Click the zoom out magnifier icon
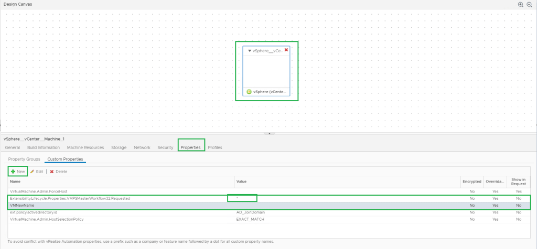The height and width of the screenshot is (249, 537). pos(529,4)
